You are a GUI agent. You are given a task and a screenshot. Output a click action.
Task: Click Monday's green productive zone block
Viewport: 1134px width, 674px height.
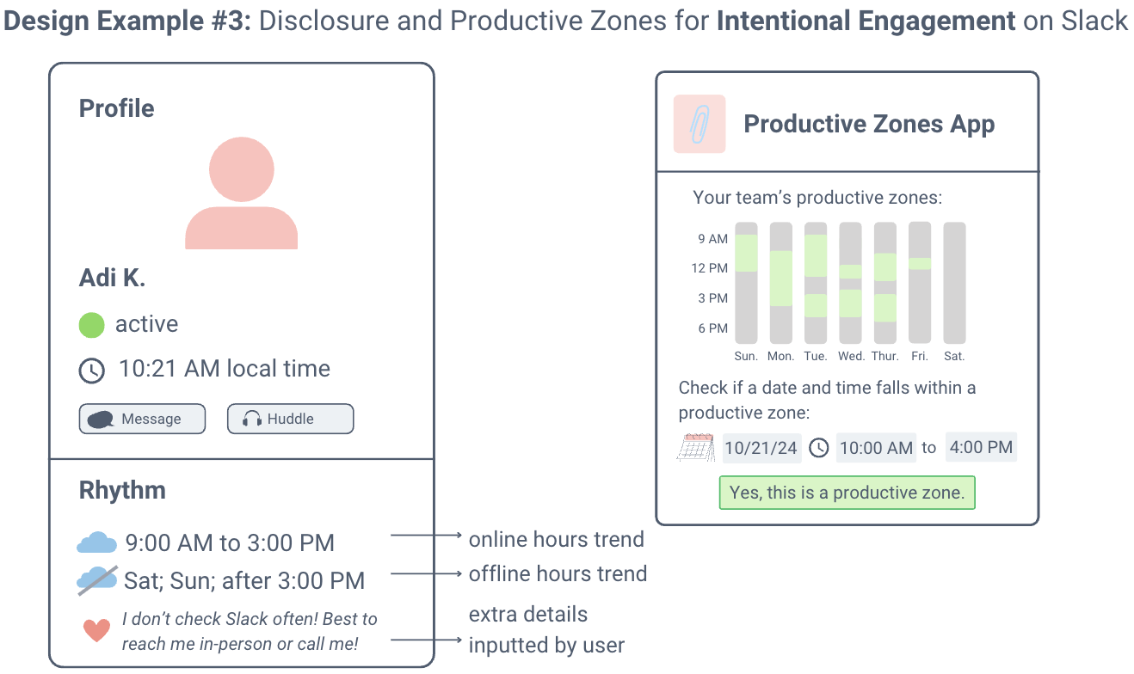point(780,278)
